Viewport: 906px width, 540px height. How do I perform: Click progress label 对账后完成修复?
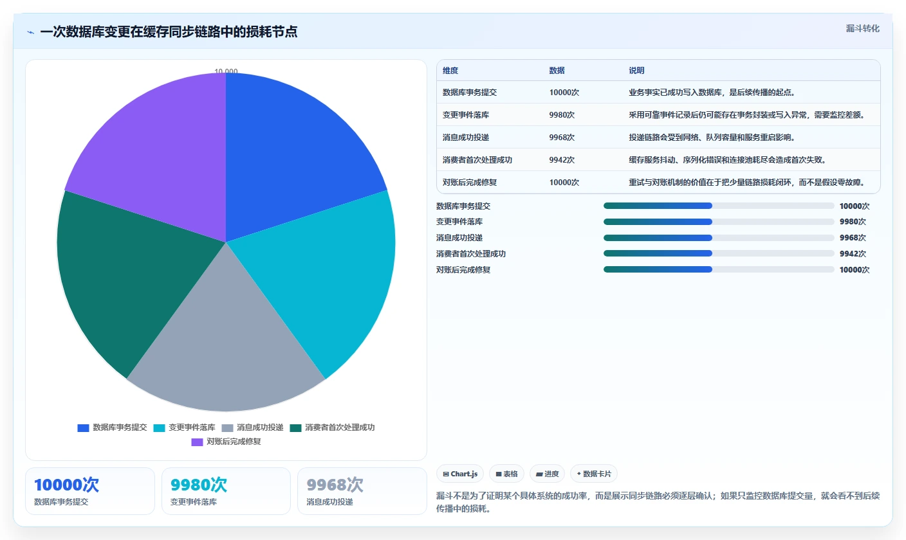click(463, 270)
